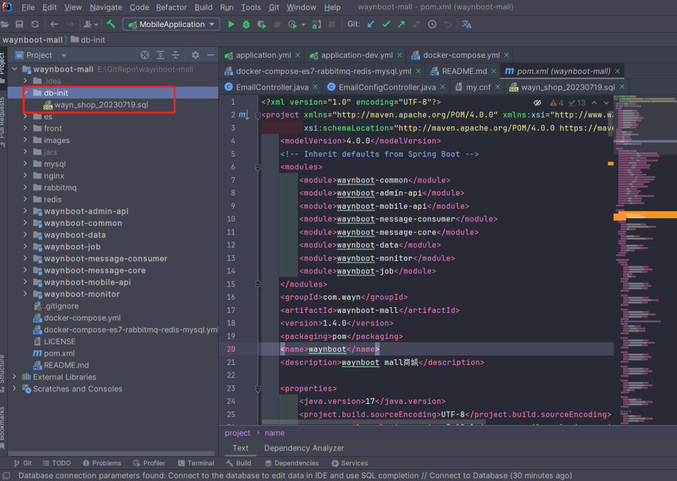Open the Refactor menu
This screenshot has height=481, width=677.
(x=171, y=8)
